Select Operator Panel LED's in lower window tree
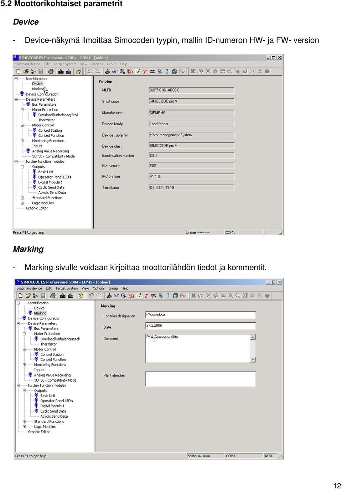Screen dimensions: 342x489 (x=57, y=401)
